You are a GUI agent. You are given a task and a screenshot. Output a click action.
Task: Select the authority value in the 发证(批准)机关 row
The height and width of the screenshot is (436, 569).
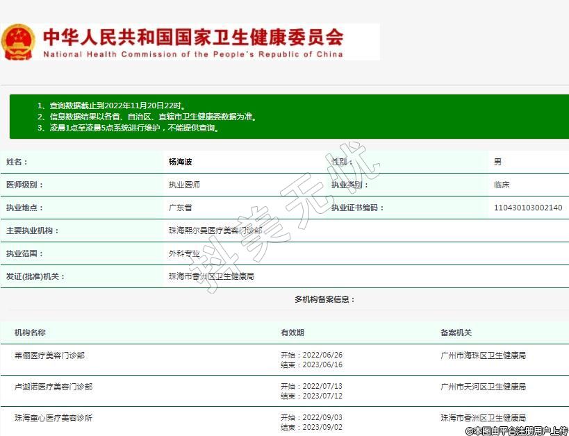pyautogui.click(x=211, y=276)
